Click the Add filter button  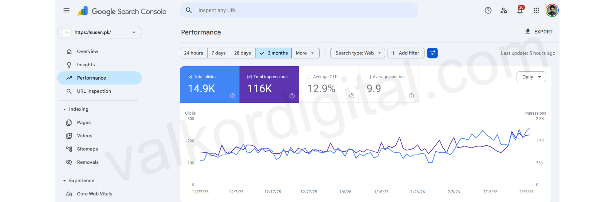pos(406,53)
